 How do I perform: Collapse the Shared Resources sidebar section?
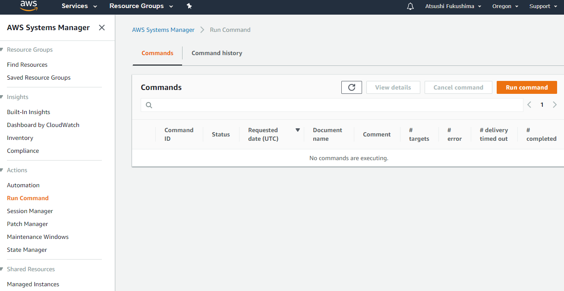[2, 269]
